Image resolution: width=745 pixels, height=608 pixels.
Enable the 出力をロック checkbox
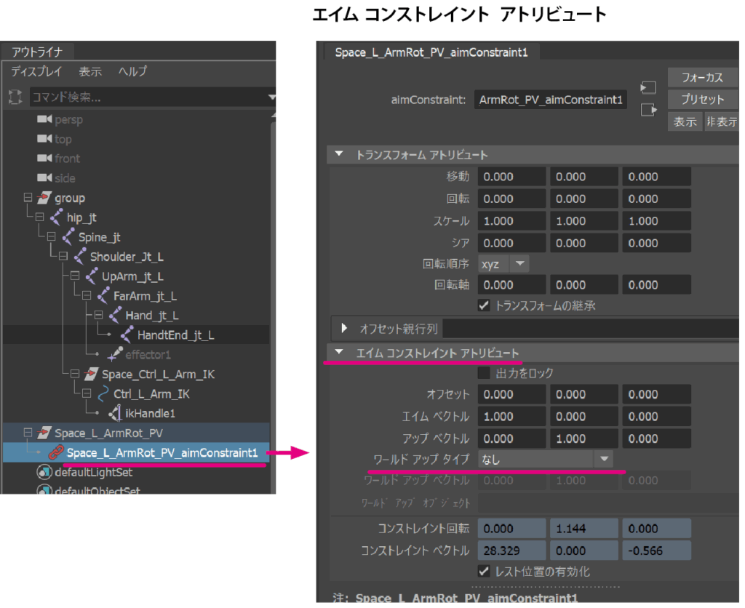pos(484,373)
